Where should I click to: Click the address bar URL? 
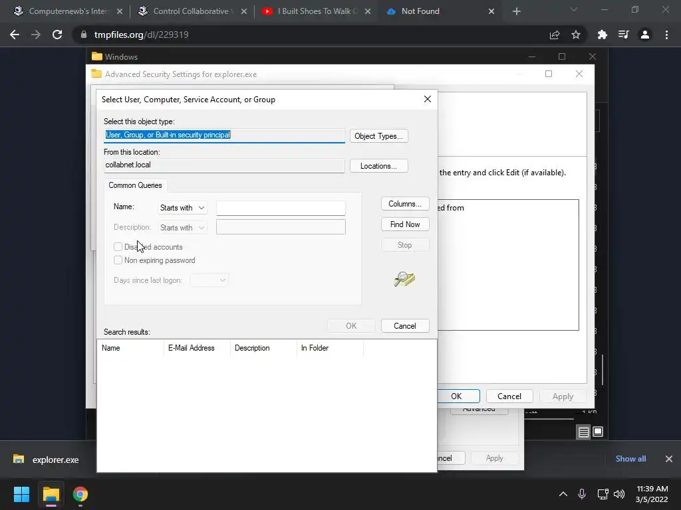pos(141,35)
